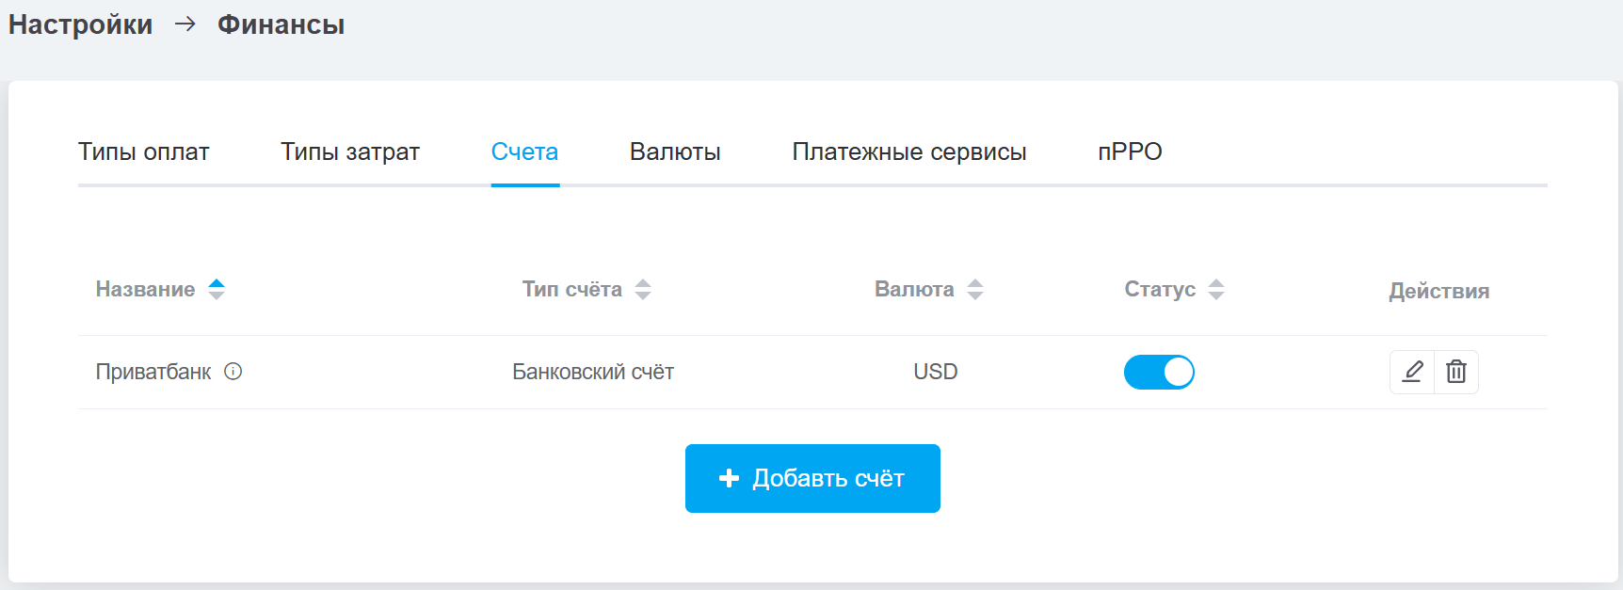Click the plus icon on add account button
The height and width of the screenshot is (590, 1623).
coord(729,478)
